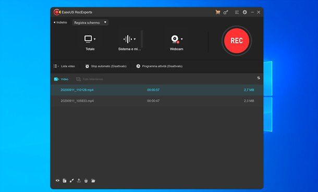Click the Sistema e mi... audio waveform icon
Image resolution: width=318 pixels, height=192 pixels.
coord(128,39)
